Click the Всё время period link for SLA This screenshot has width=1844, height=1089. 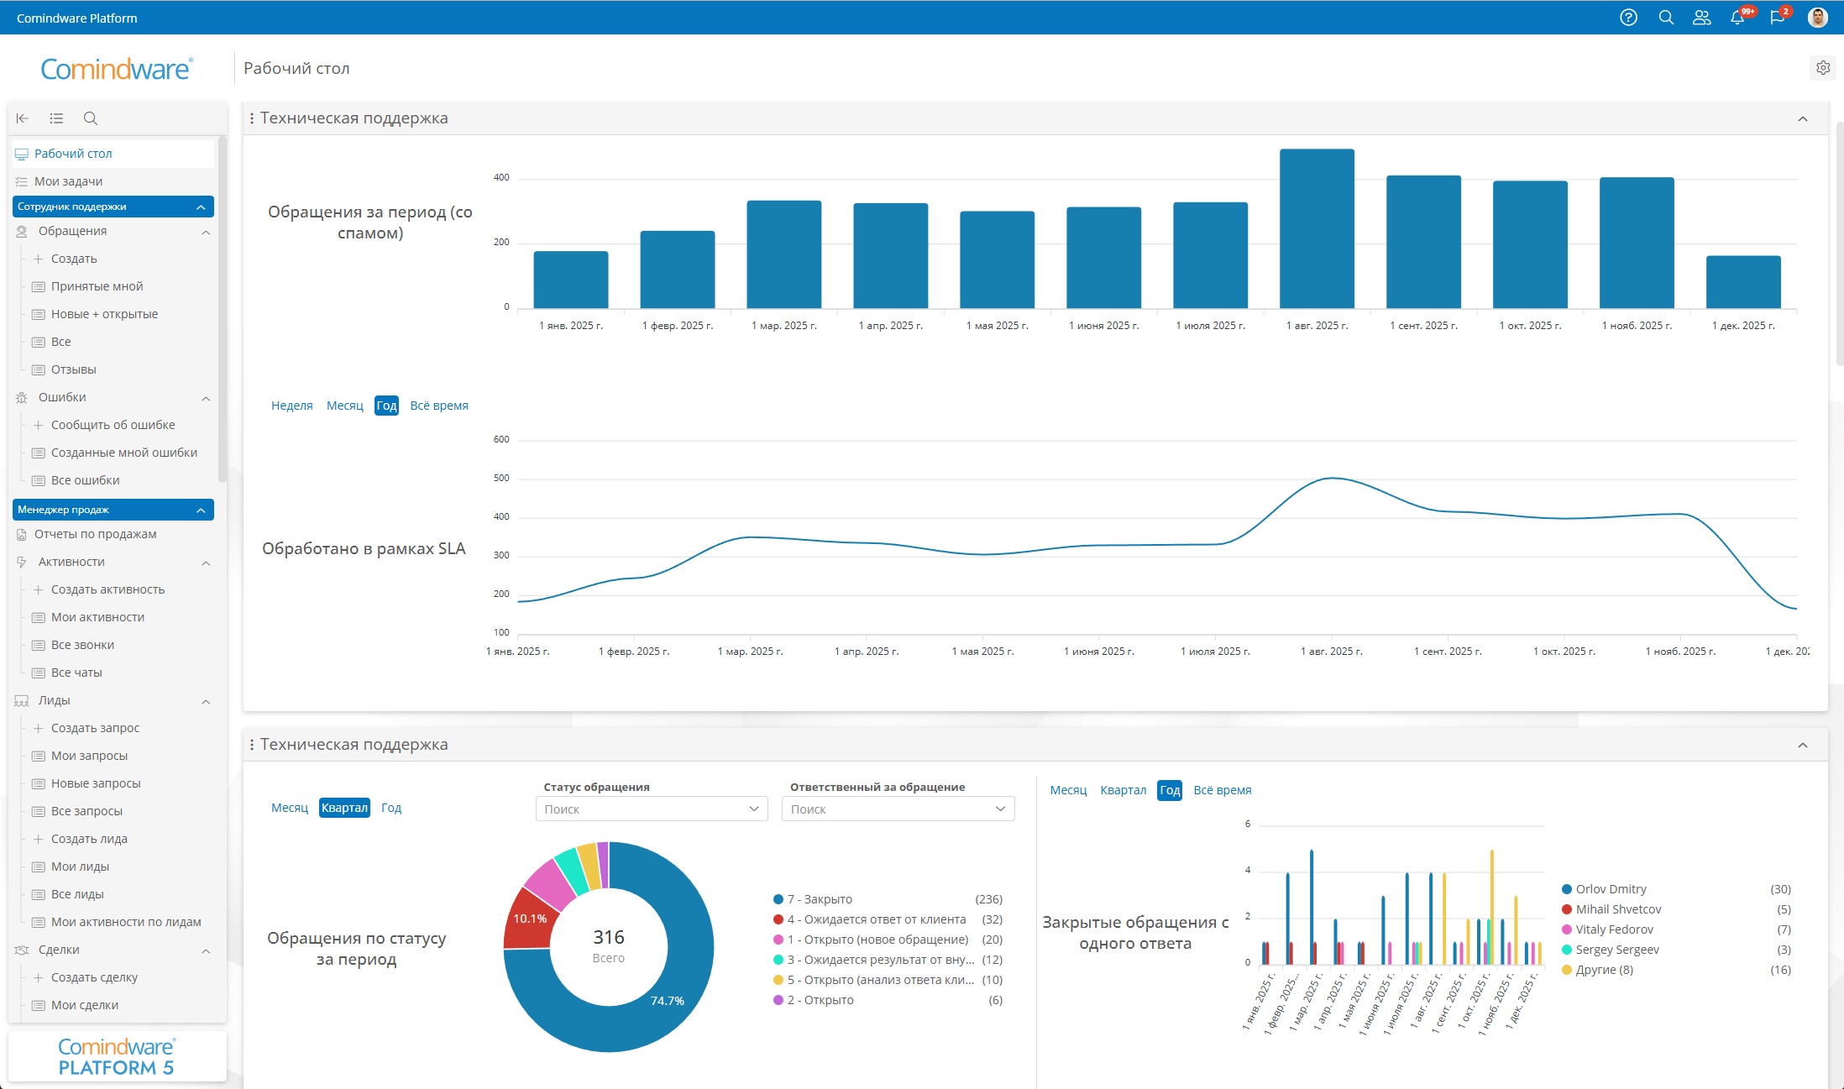[438, 406]
